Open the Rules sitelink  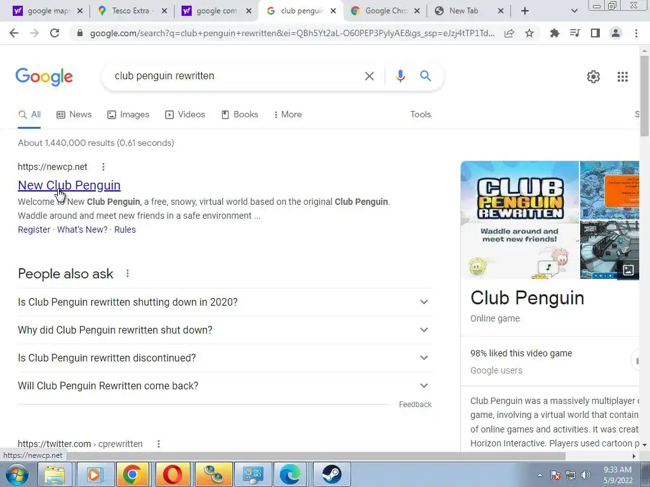click(125, 230)
